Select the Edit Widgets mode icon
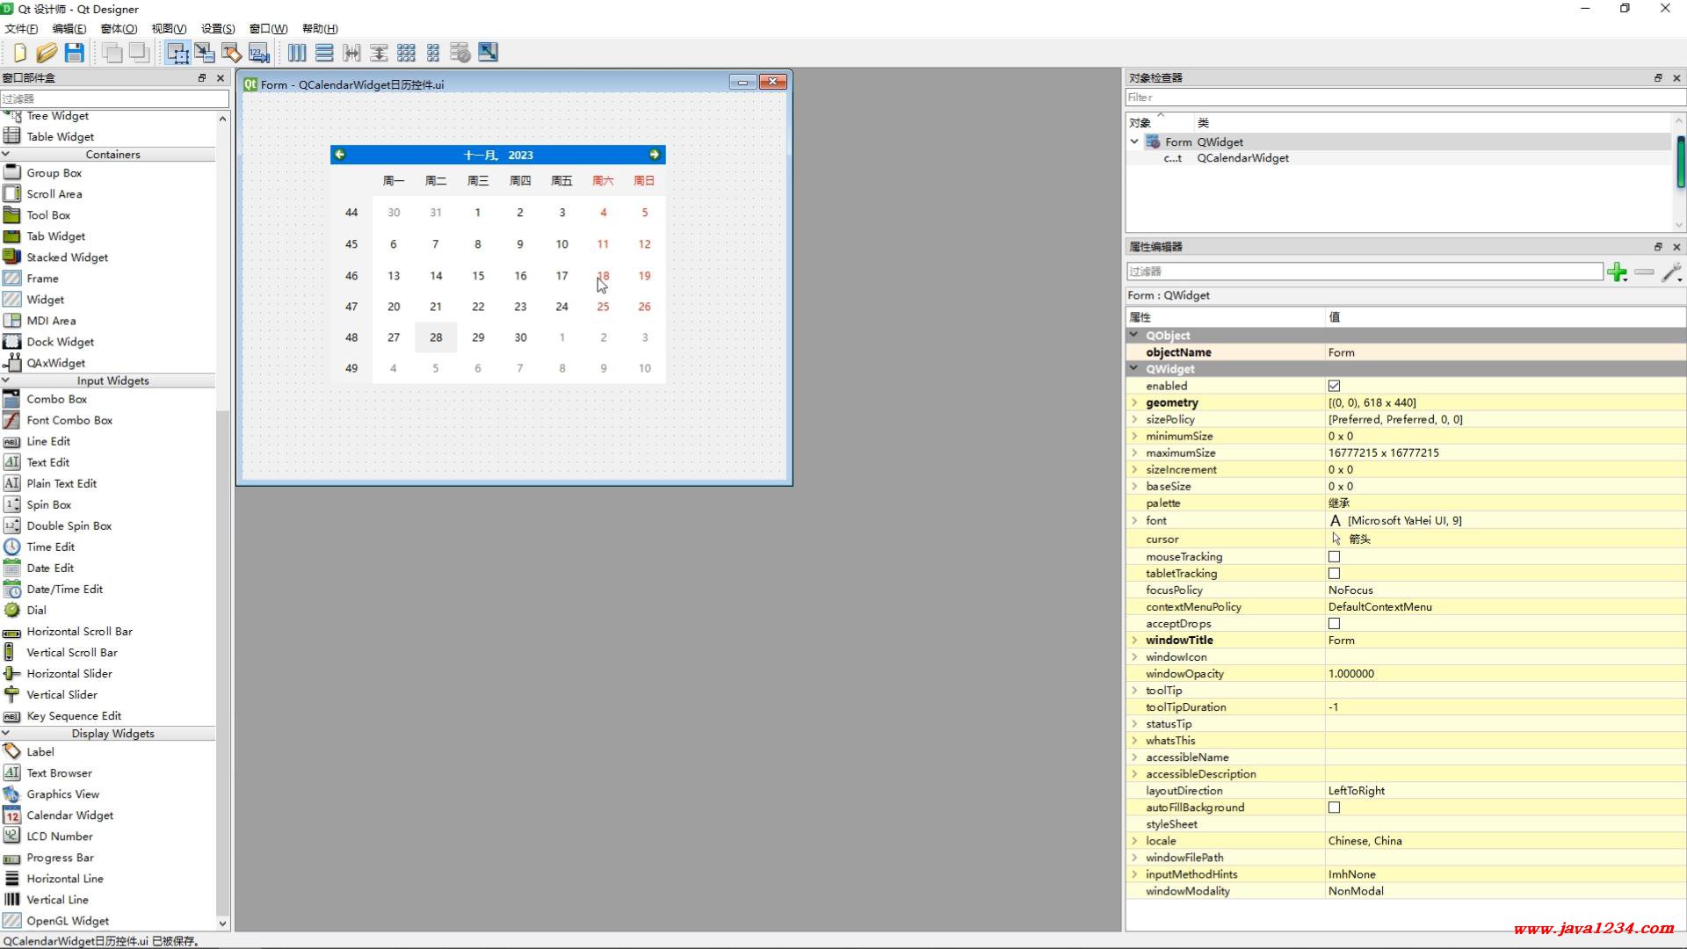Viewport: 1687px width, 949px height. point(177,53)
